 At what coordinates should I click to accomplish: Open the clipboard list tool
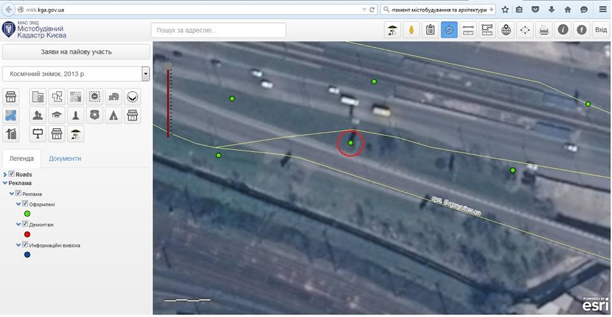coord(430,30)
